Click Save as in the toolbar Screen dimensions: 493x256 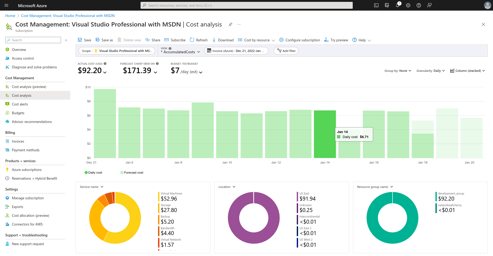click(104, 40)
